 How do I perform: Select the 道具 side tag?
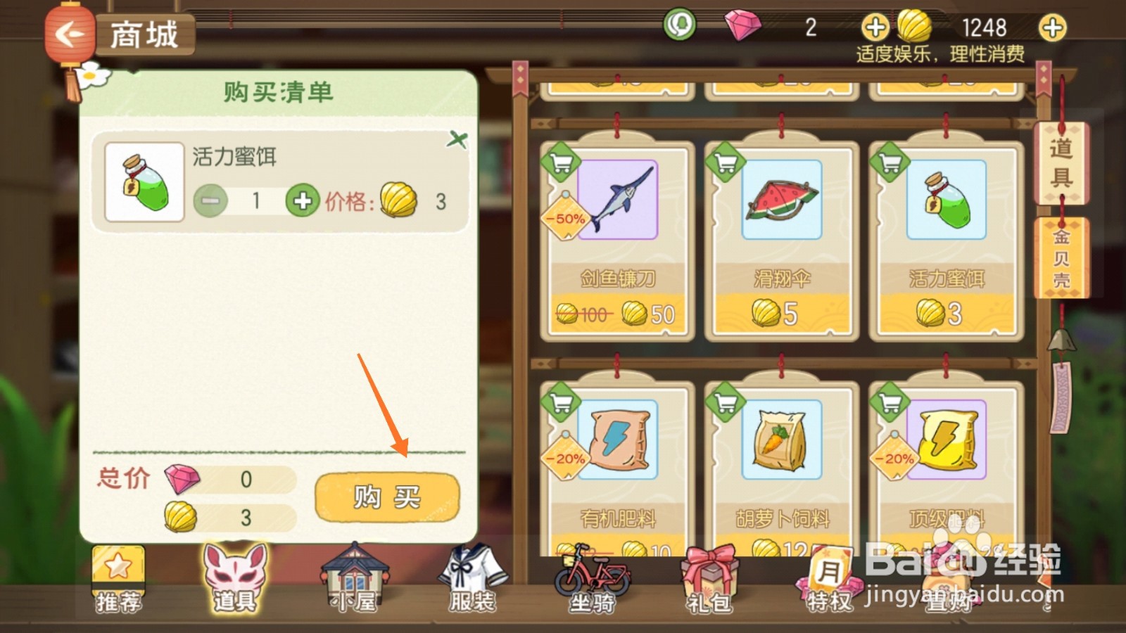pos(1061,163)
